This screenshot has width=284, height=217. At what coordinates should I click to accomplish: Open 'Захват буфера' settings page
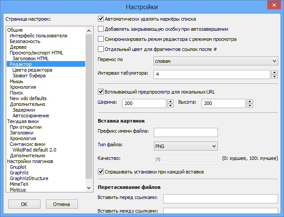coord(29,76)
